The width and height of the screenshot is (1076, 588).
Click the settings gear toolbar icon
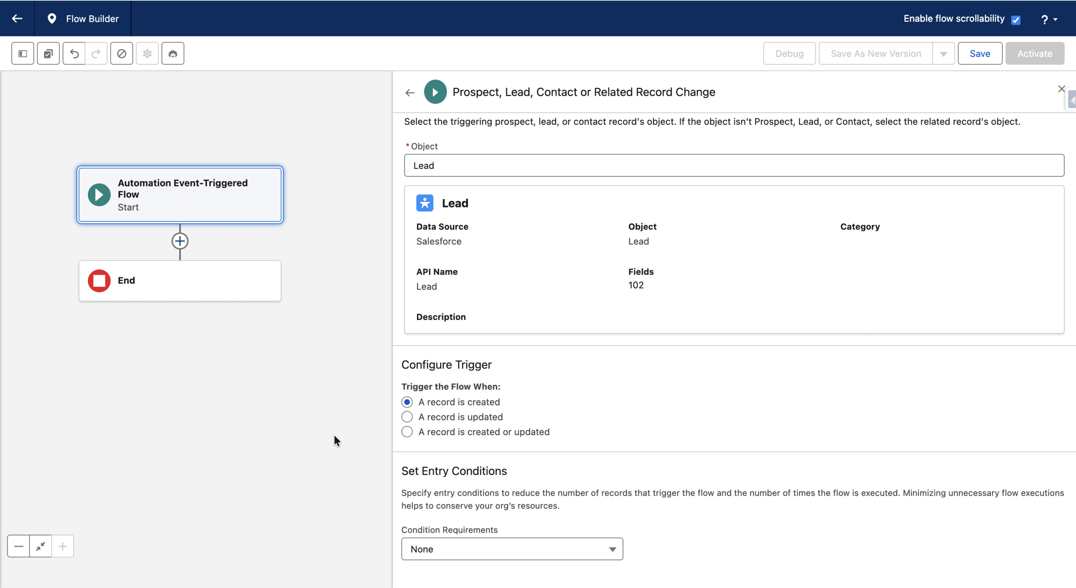tap(147, 53)
